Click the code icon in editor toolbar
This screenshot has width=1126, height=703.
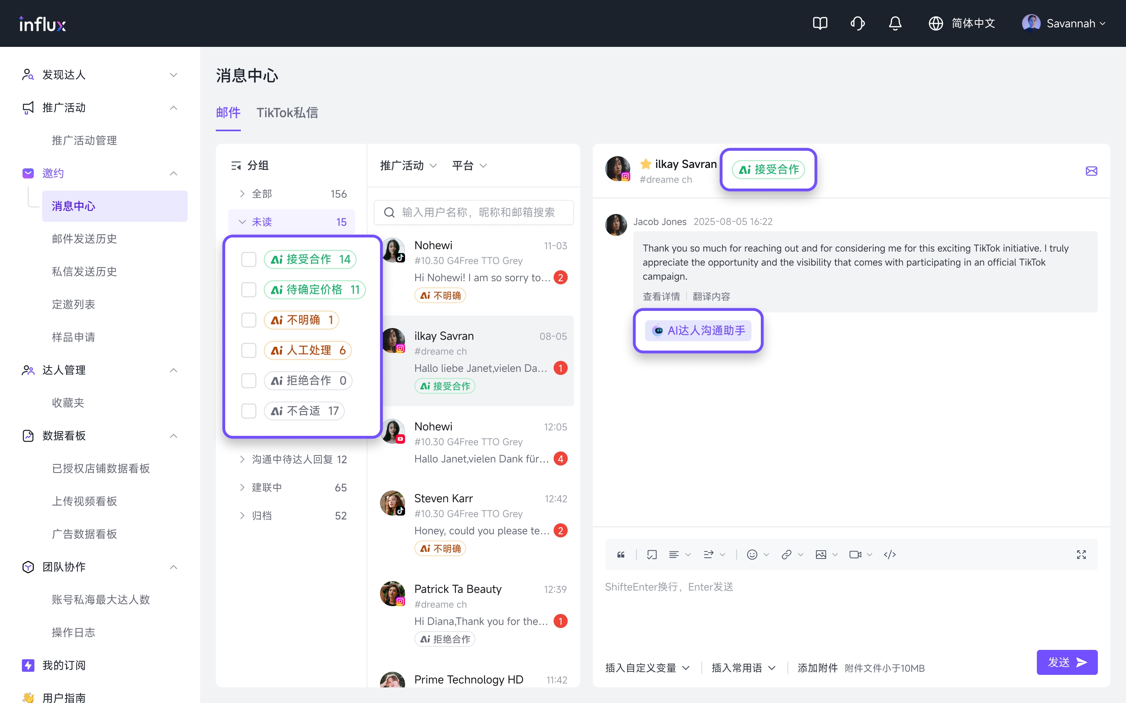(889, 555)
